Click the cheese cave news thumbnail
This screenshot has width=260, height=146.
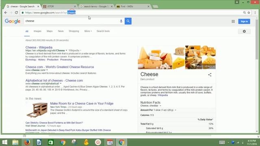point(37,110)
